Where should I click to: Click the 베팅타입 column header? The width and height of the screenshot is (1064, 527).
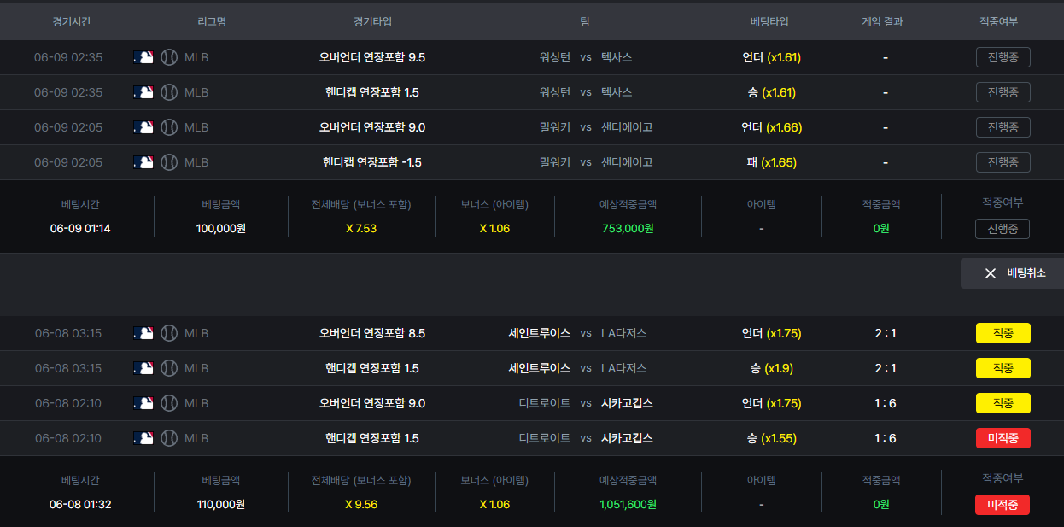click(x=769, y=21)
